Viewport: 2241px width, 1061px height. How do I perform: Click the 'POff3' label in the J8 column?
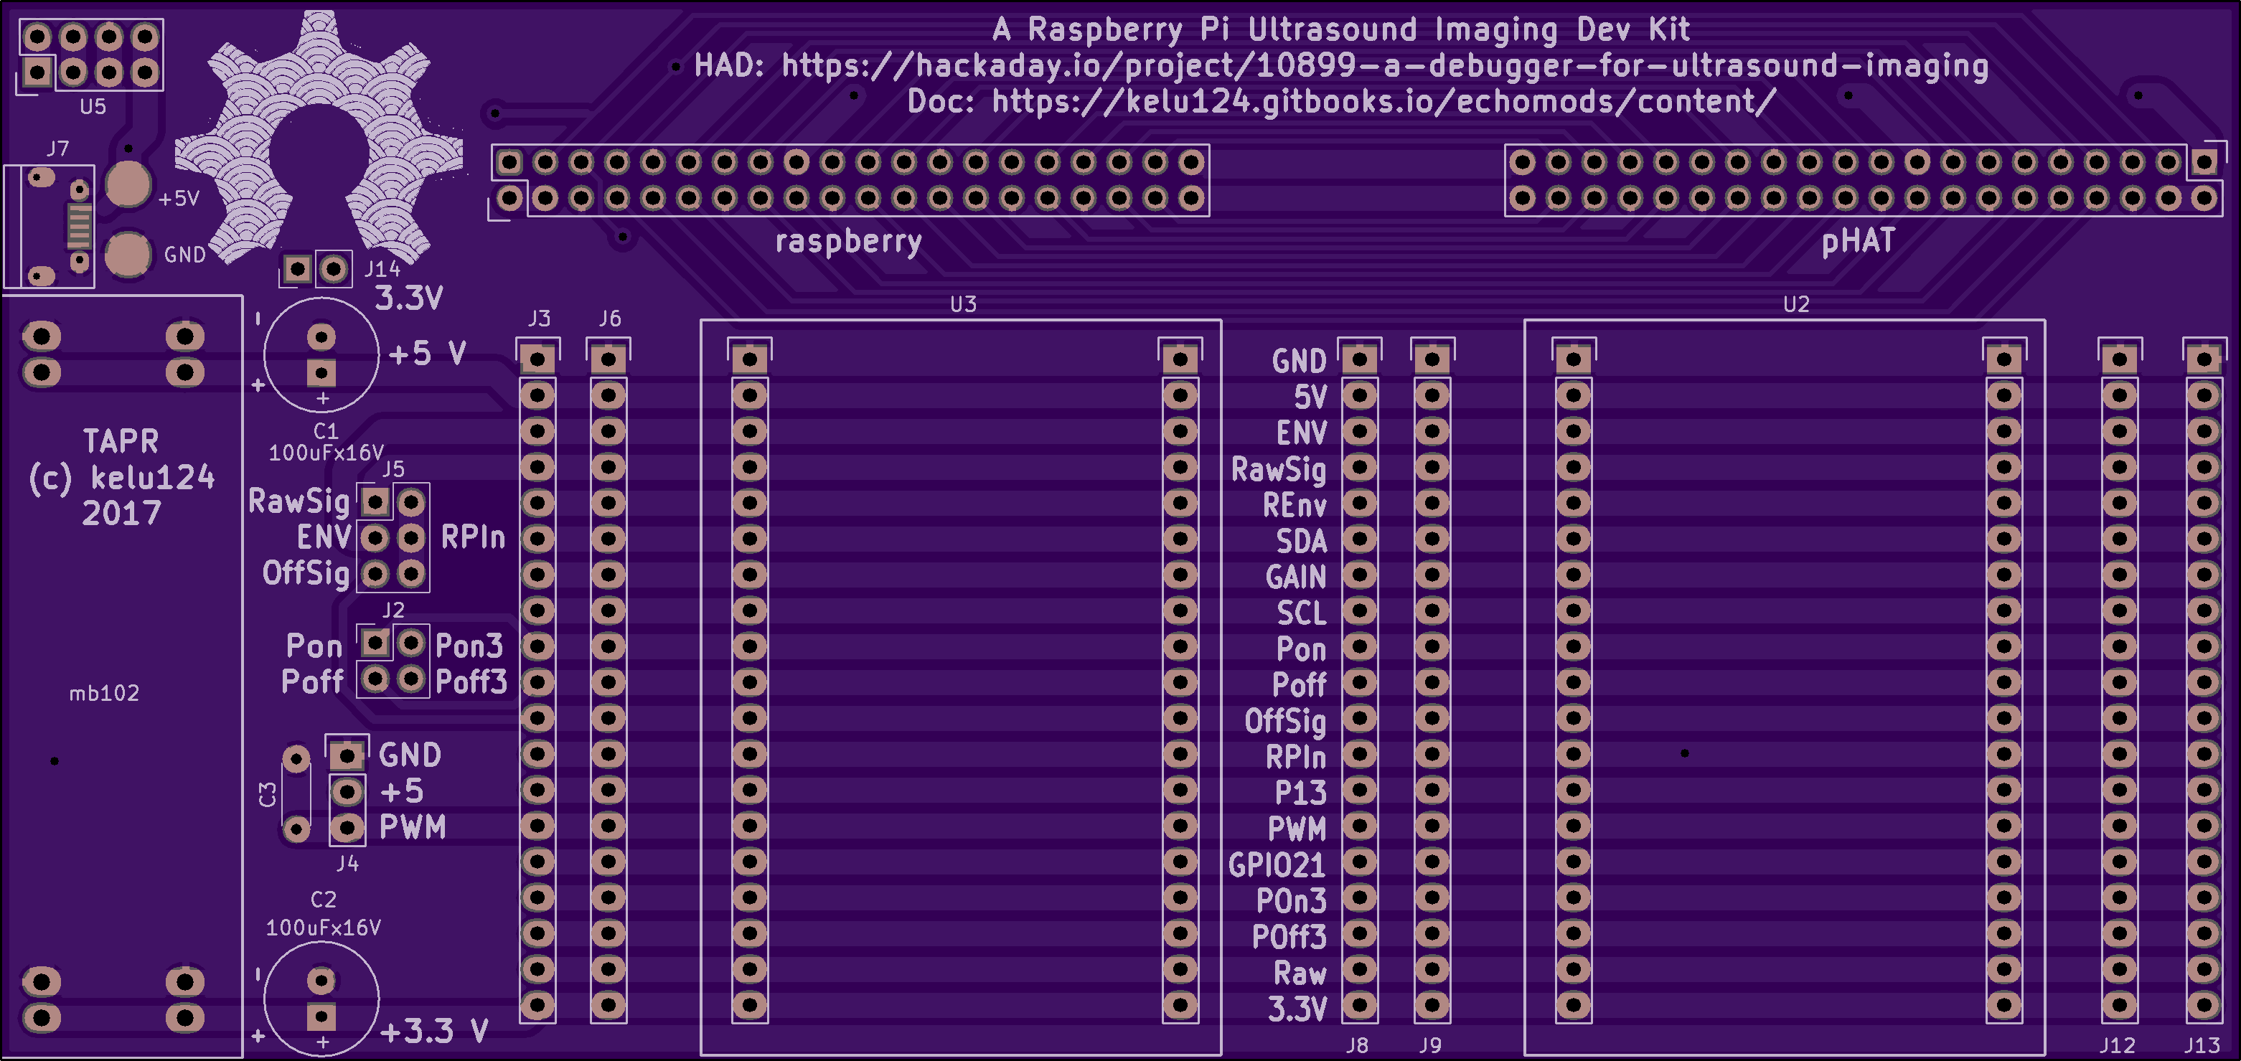(1289, 938)
